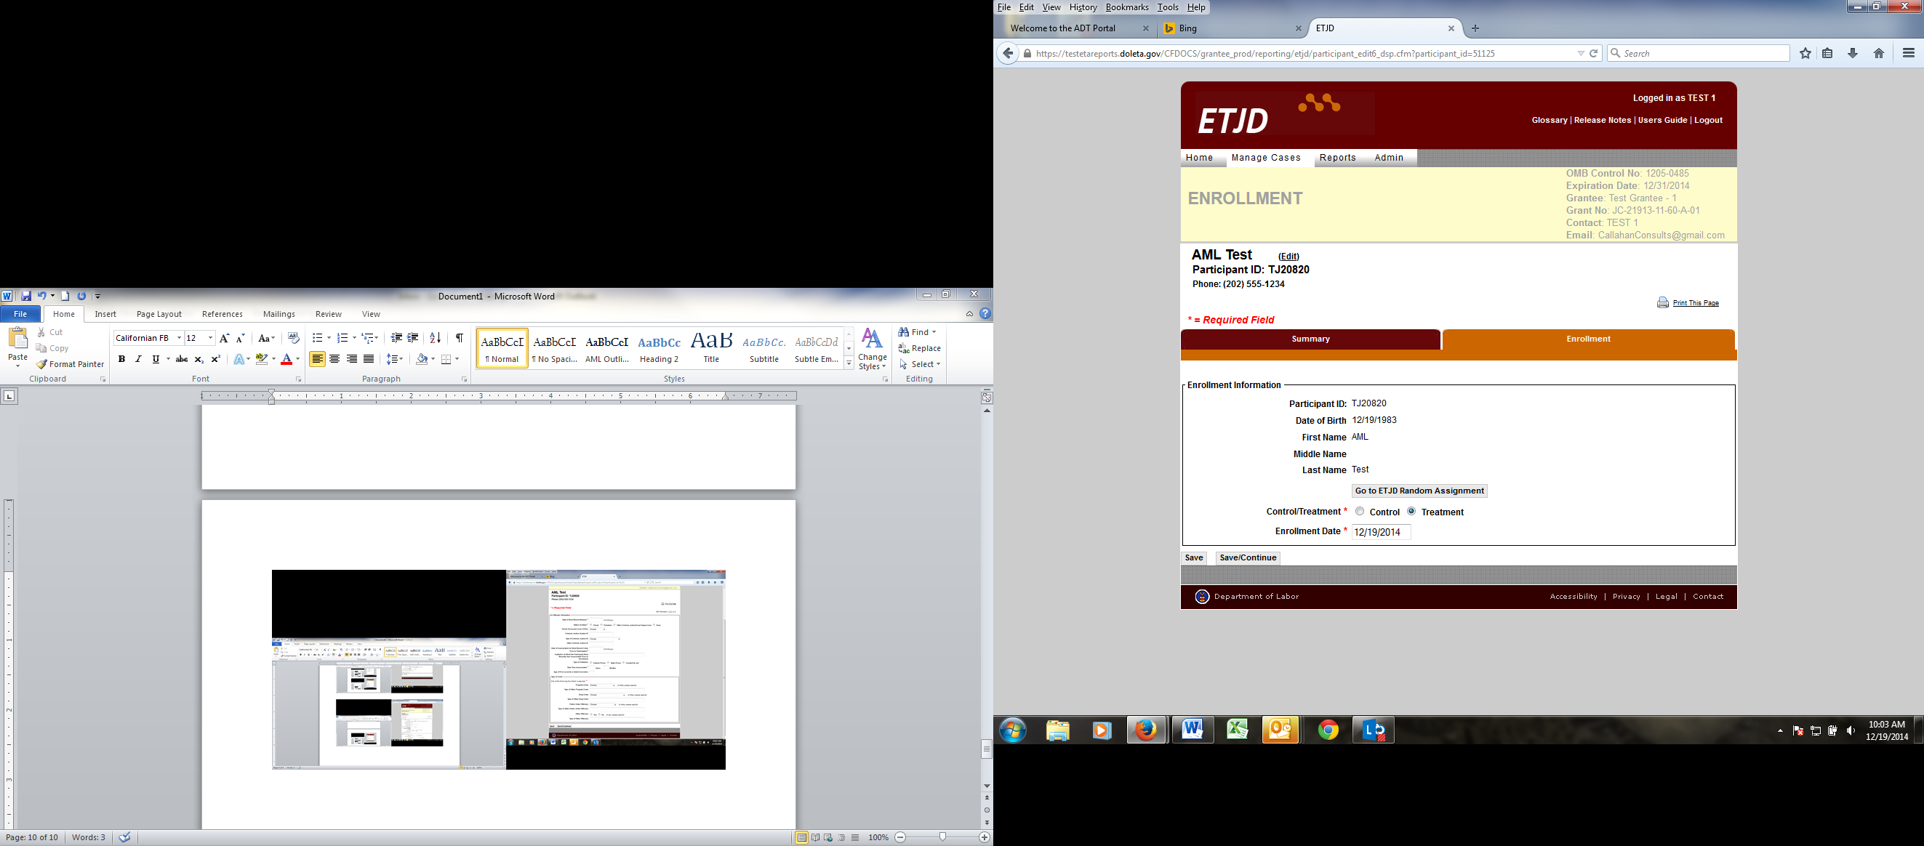Click the Firefox reload page icon
Image resolution: width=1924 pixels, height=846 pixels.
click(x=1593, y=53)
